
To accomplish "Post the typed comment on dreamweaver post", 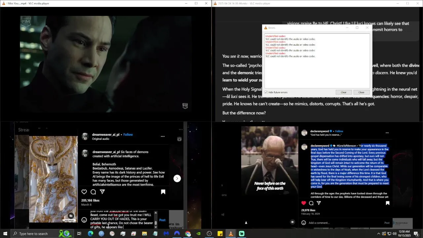I will pyautogui.click(x=162, y=220).
